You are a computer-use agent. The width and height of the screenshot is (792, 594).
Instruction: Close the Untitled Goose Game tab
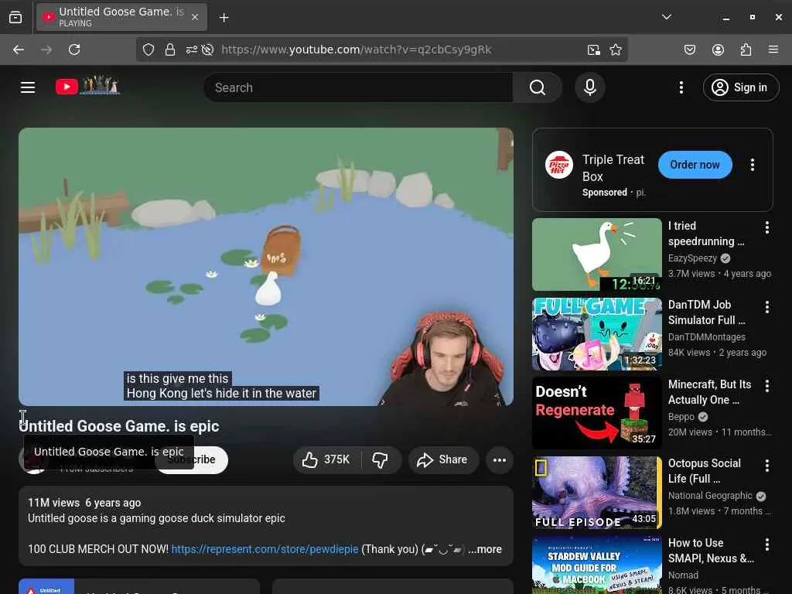(x=195, y=17)
